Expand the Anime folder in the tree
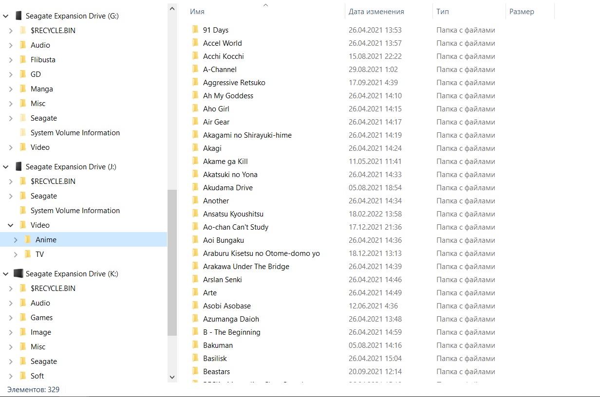 [x=16, y=240]
